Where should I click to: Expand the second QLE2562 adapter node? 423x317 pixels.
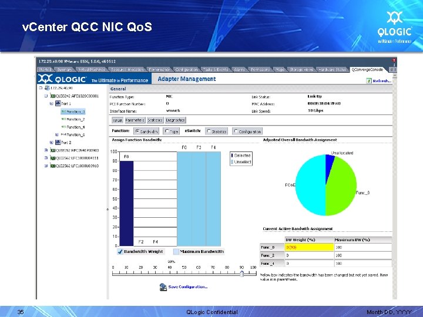[46, 166]
